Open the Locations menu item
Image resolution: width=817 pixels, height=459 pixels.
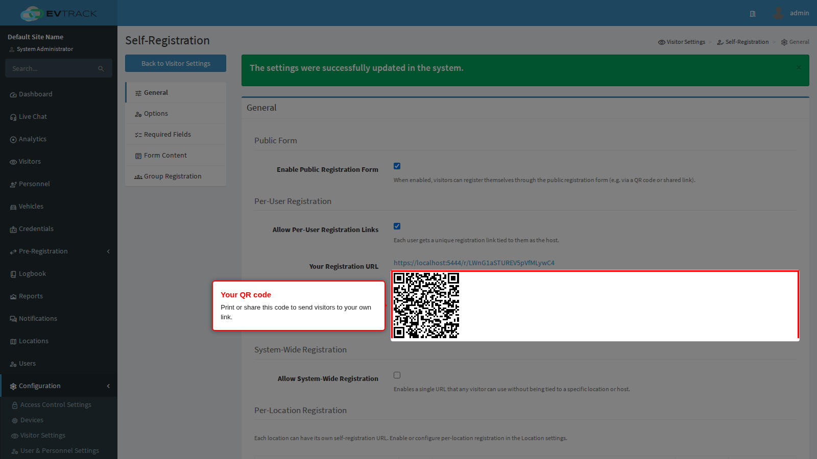pos(59,341)
